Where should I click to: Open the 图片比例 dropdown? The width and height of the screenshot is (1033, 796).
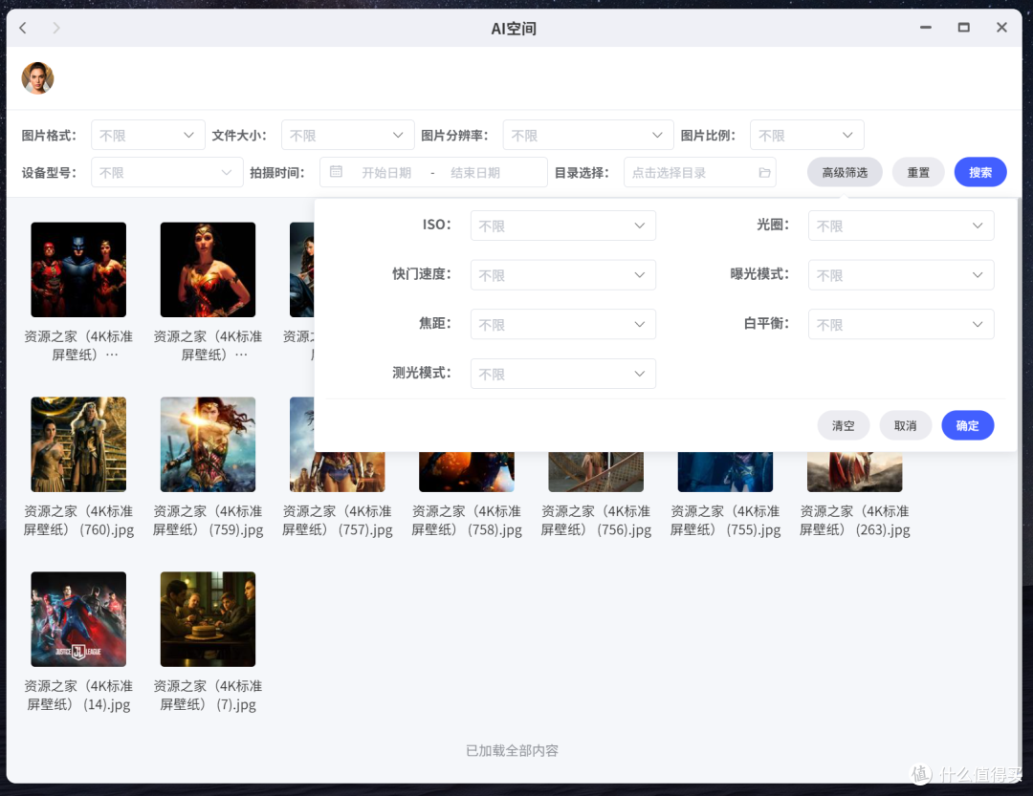(806, 135)
